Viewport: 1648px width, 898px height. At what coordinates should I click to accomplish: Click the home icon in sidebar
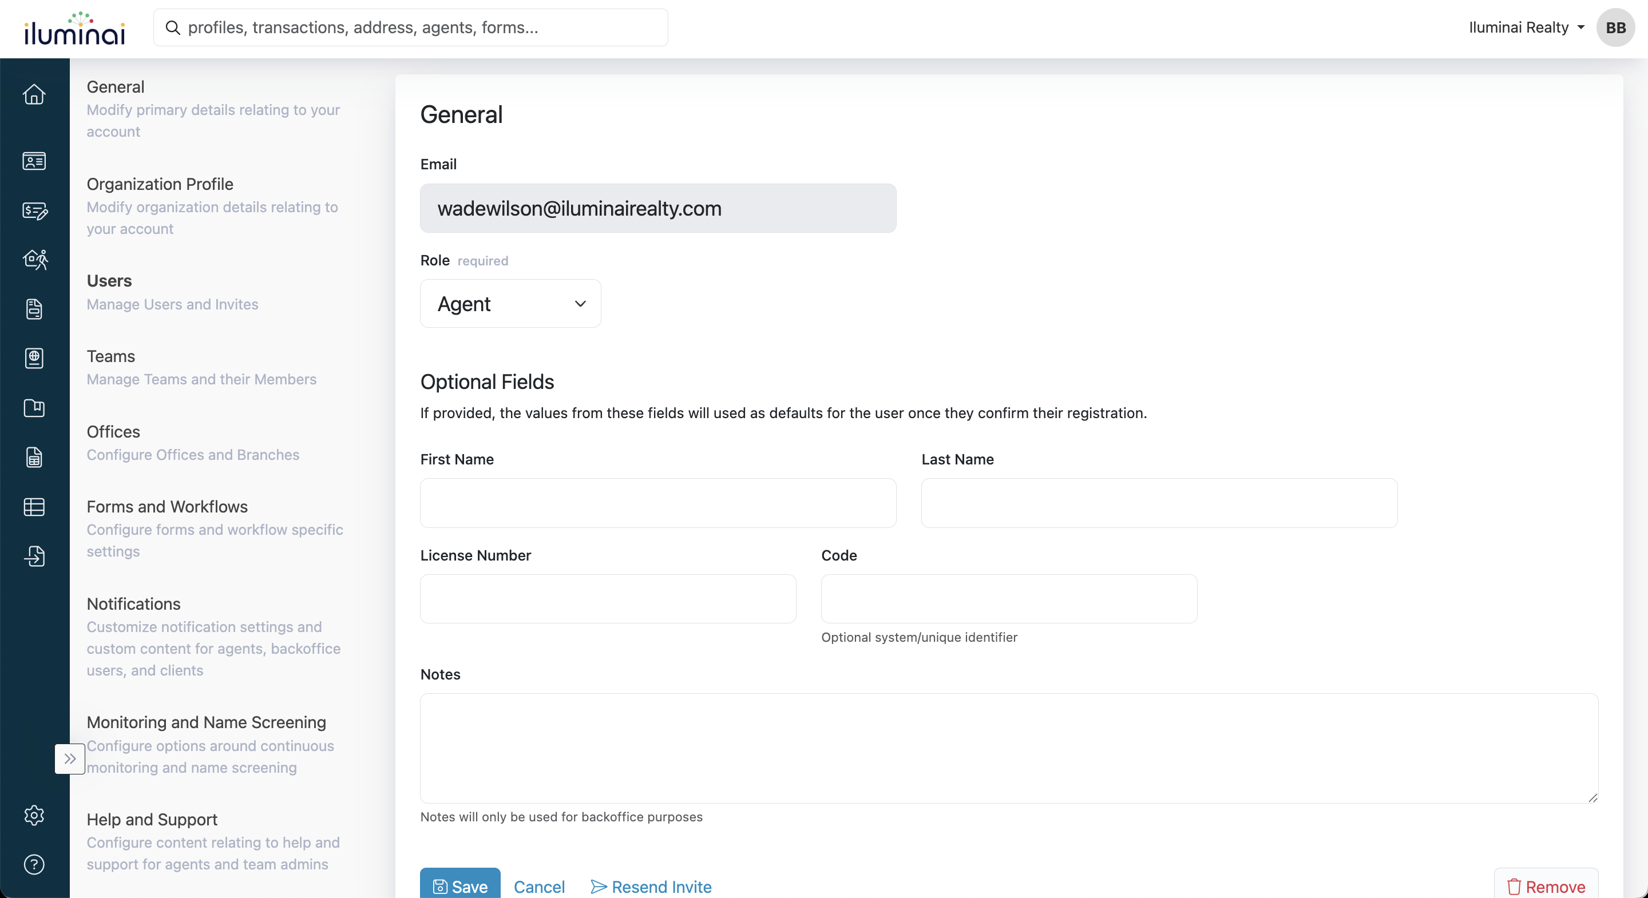coord(34,94)
